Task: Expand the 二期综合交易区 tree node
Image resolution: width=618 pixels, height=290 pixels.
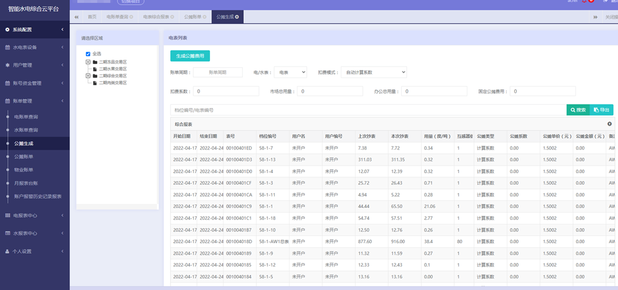Action: click(88, 76)
